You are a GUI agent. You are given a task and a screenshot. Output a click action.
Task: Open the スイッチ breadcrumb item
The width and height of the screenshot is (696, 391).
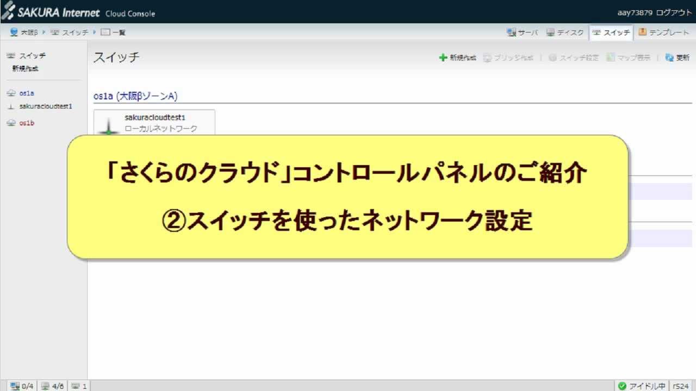coord(70,33)
